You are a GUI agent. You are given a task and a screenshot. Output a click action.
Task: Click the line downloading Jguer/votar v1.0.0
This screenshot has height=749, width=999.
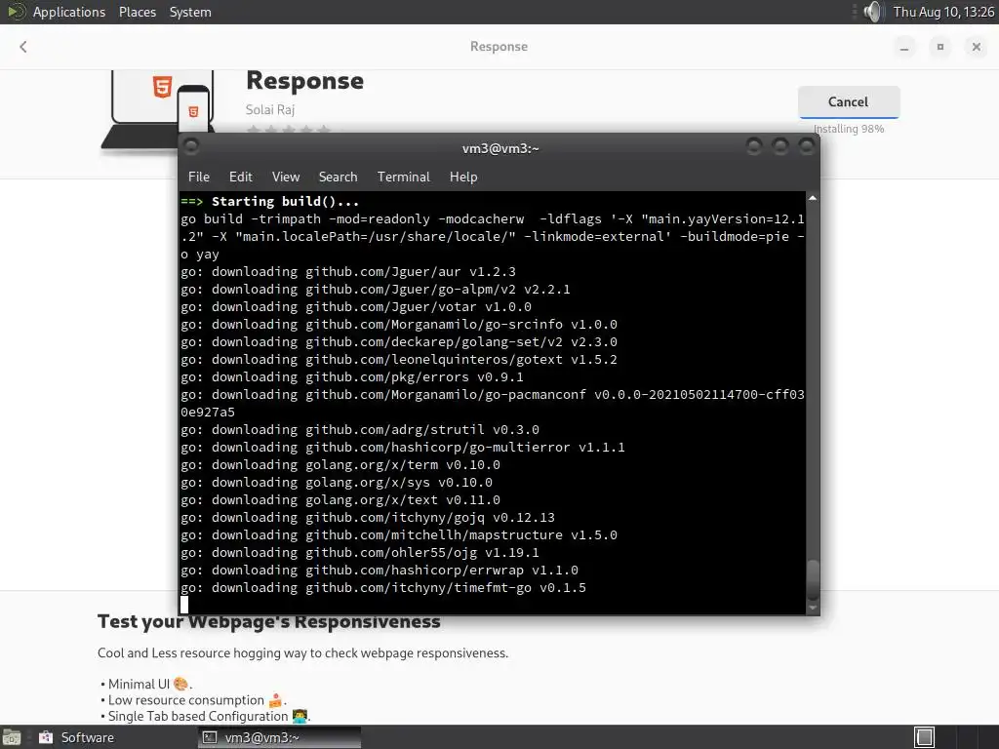[x=355, y=307]
